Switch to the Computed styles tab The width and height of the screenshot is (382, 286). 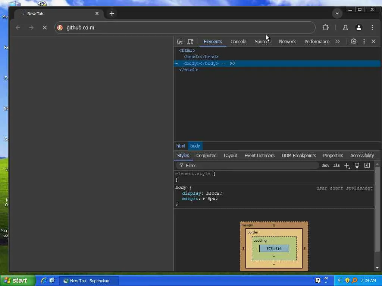[x=206, y=155]
